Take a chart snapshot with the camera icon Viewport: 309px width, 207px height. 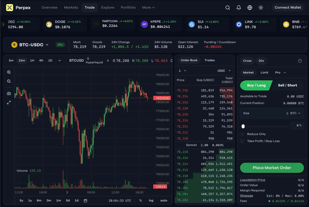[9, 93]
